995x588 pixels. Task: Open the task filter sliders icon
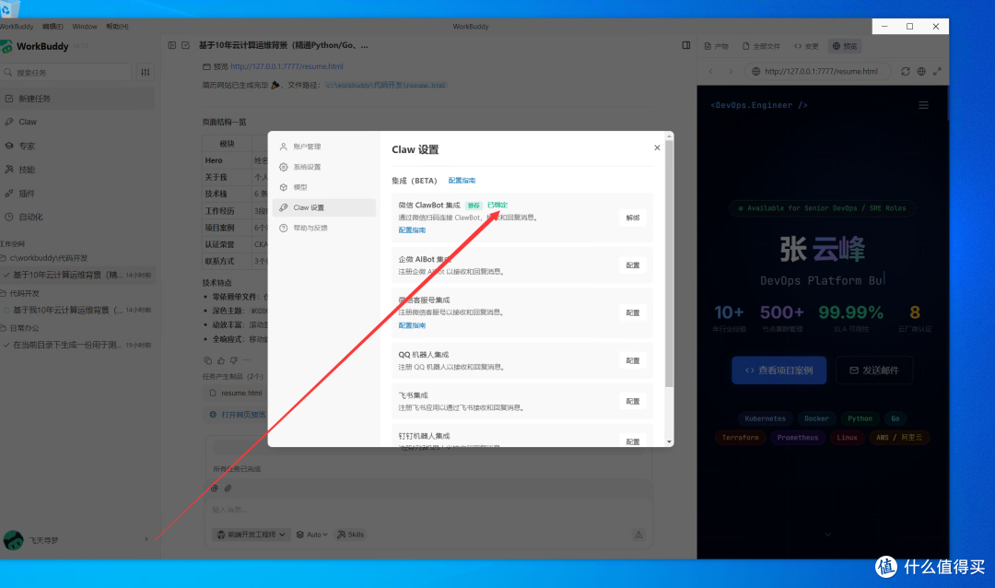click(x=146, y=73)
